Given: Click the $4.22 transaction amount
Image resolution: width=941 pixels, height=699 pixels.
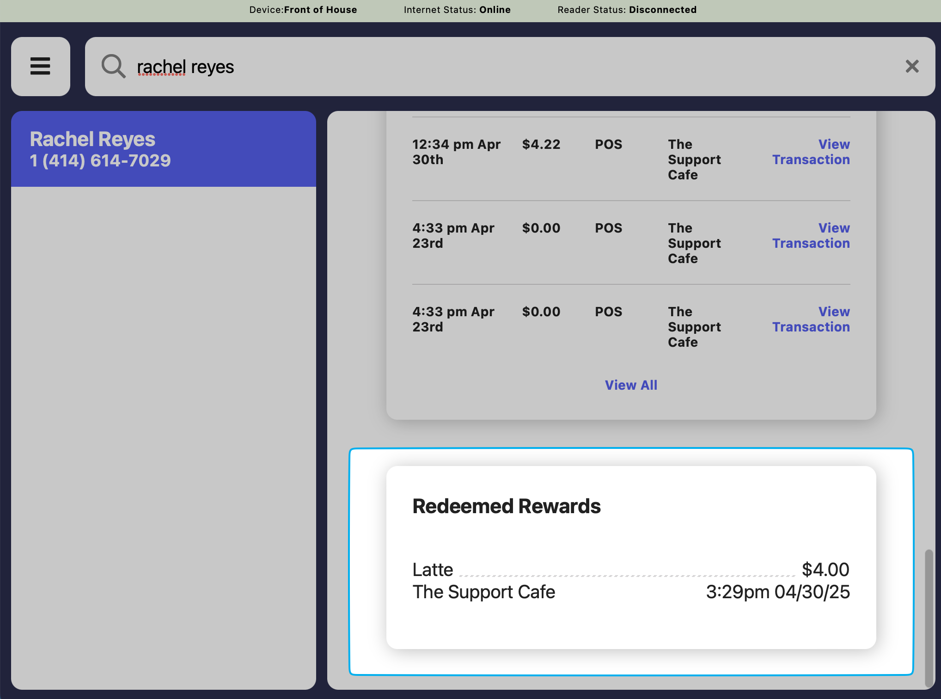Looking at the screenshot, I should 541,144.
